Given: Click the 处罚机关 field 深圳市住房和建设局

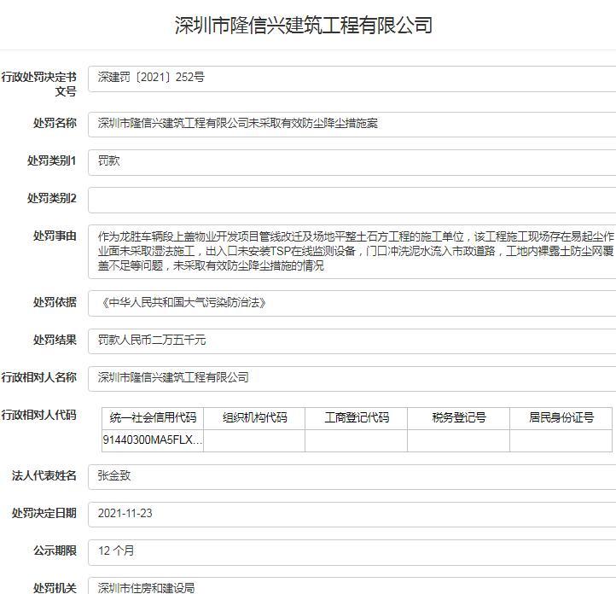Looking at the screenshot, I should (x=352, y=586).
